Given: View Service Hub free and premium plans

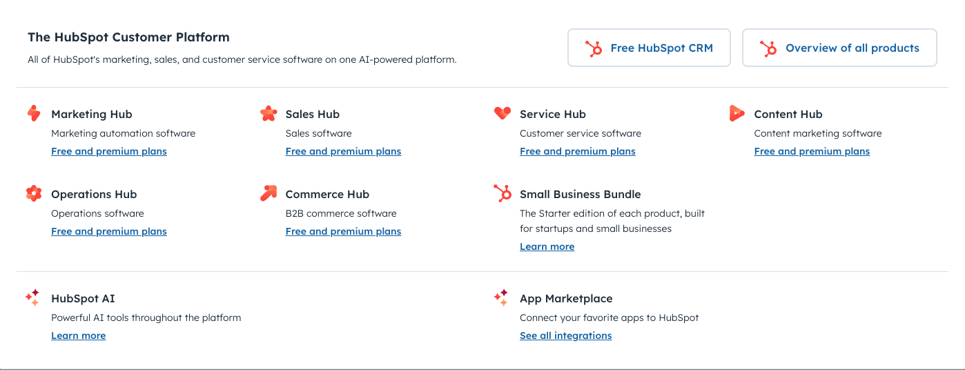Looking at the screenshot, I should click(578, 151).
